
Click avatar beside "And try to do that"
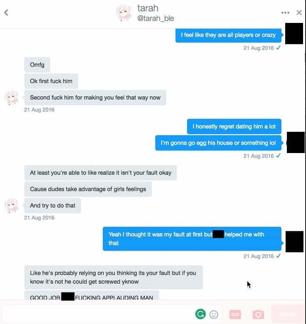(x=12, y=206)
